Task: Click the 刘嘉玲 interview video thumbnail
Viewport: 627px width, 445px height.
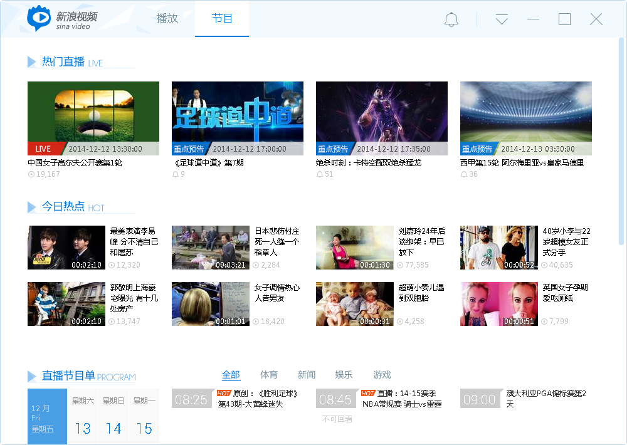Action: click(354, 247)
